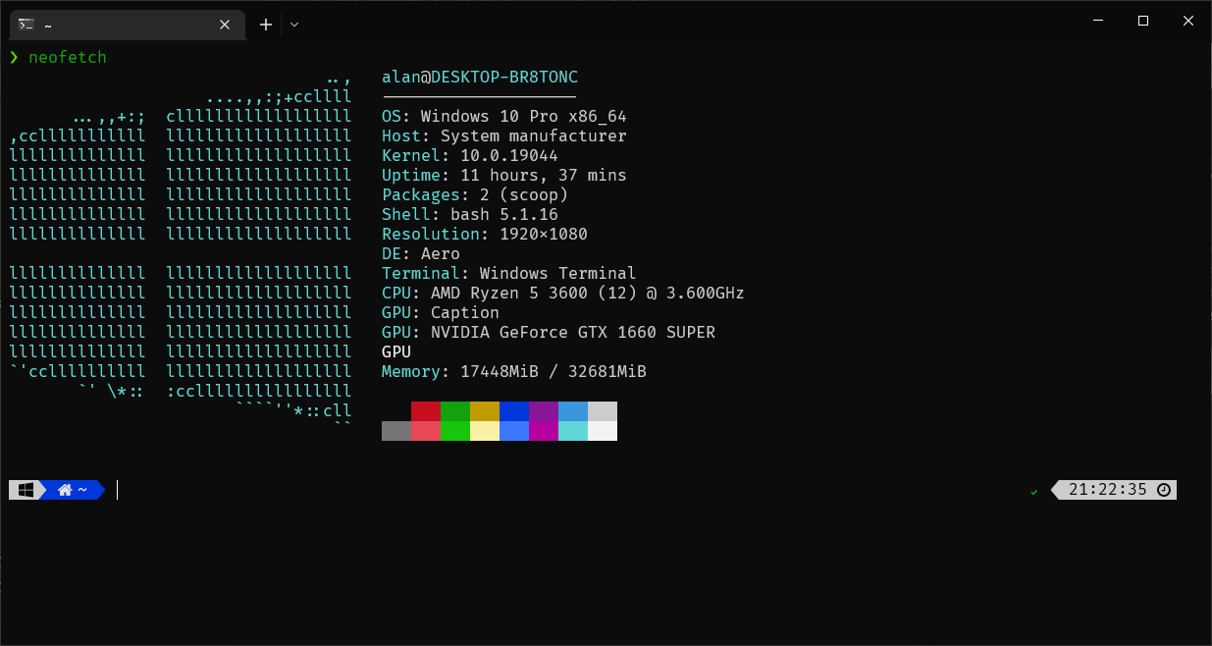
Task: Click the Host: System manufacturer line
Action: pos(504,136)
